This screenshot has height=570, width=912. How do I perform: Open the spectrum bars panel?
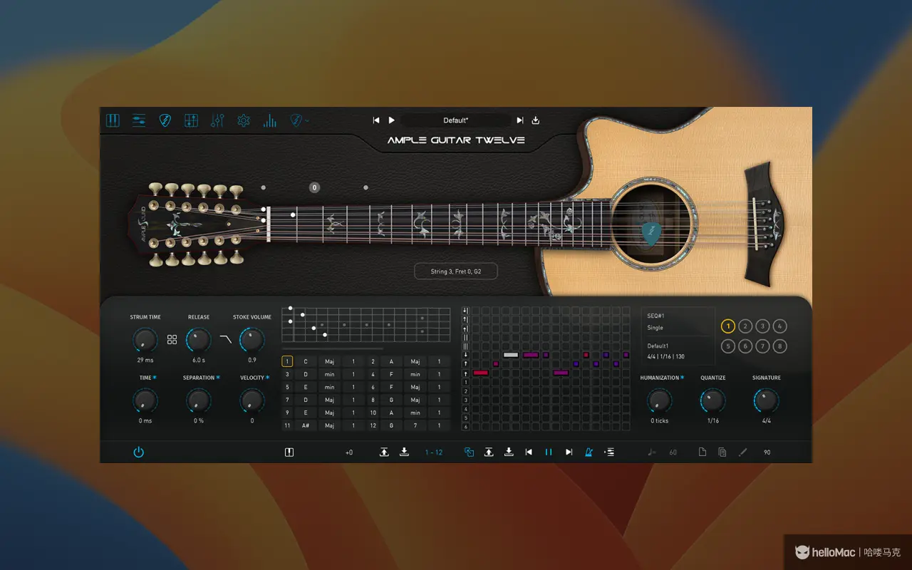click(x=269, y=120)
